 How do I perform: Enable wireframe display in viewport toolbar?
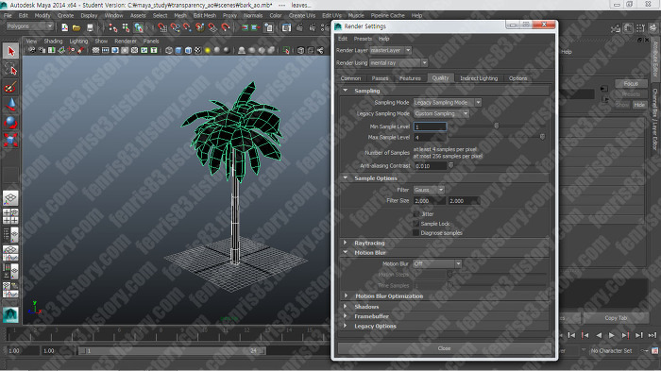click(169, 51)
